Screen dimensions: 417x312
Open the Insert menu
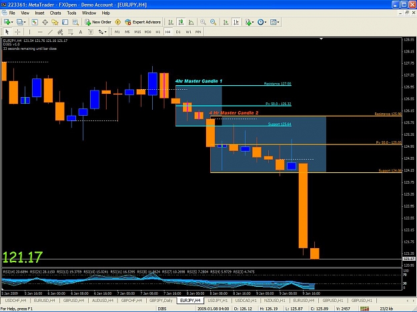coord(39,13)
